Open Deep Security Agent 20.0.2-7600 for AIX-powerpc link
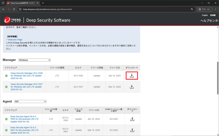The height and width of the screenshot is (136, 219). click(x=24, y=119)
